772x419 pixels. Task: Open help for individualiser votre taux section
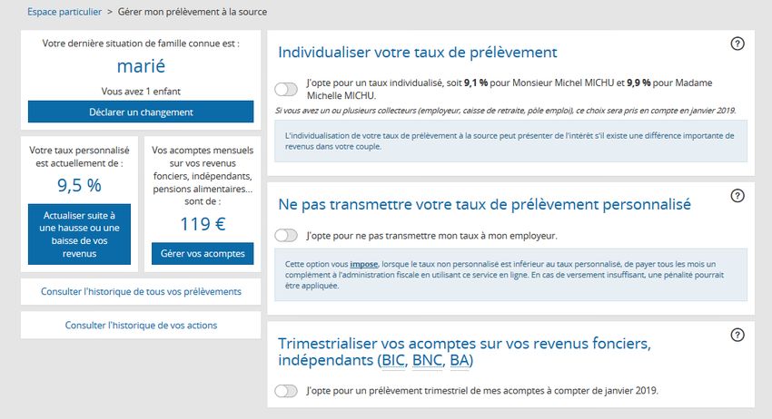point(737,44)
